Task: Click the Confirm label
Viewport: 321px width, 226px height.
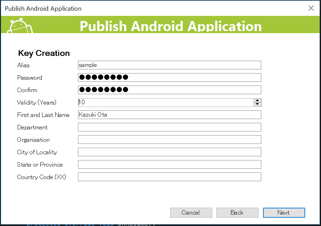Action: coord(27,90)
